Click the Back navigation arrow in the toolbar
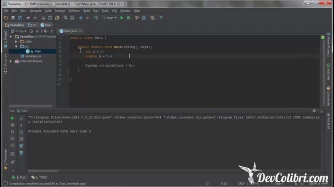 point(81,18)
